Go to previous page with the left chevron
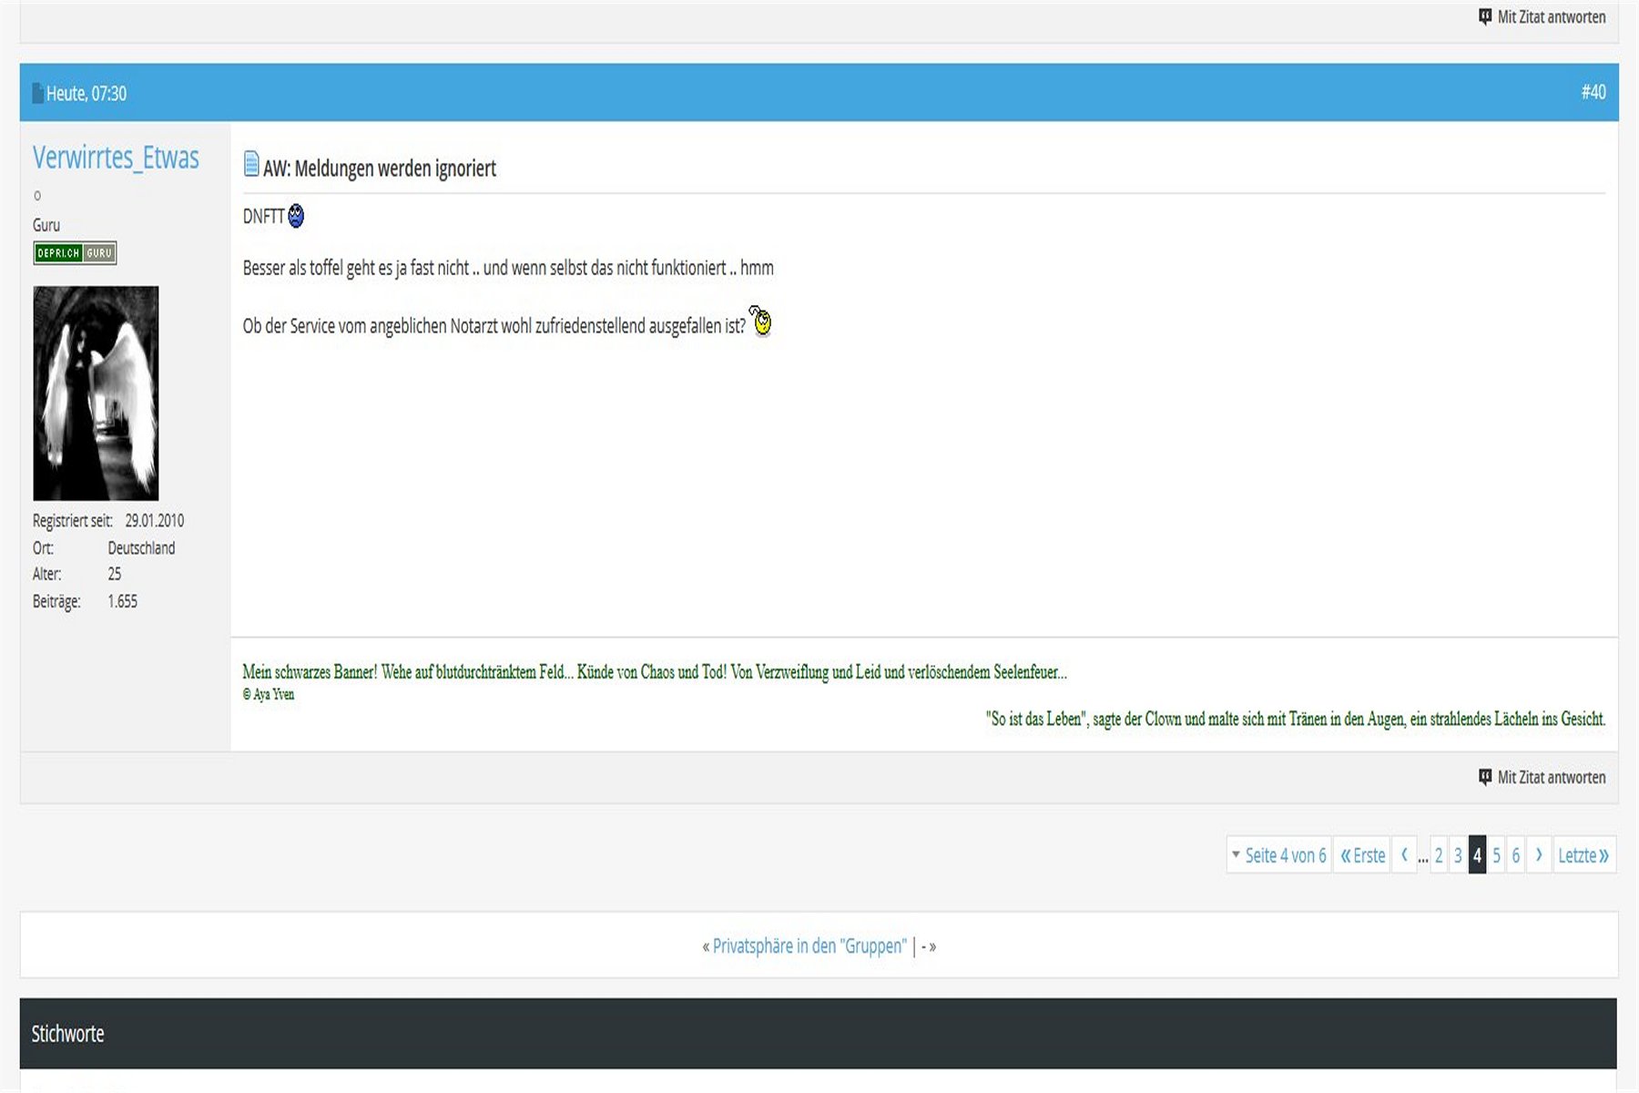This screenshot has height=1093, width=1639. pyautogui.click(x=1404, y=855)
